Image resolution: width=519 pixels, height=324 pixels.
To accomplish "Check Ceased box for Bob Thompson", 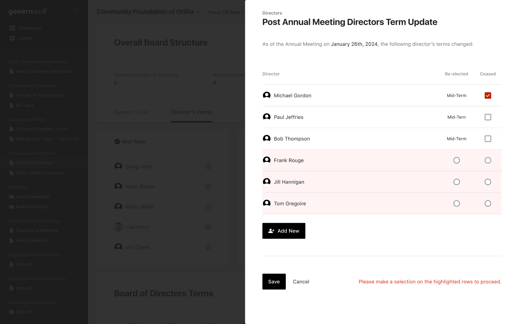I will tap(488, 139).
